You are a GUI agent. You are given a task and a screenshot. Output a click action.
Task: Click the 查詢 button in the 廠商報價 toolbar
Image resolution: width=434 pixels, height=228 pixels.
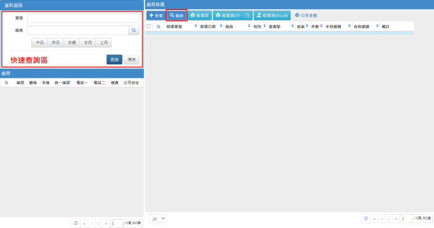click(x=176, y=16)
